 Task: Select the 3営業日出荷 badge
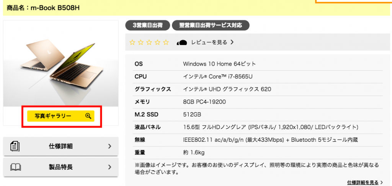tap(147, 25)
